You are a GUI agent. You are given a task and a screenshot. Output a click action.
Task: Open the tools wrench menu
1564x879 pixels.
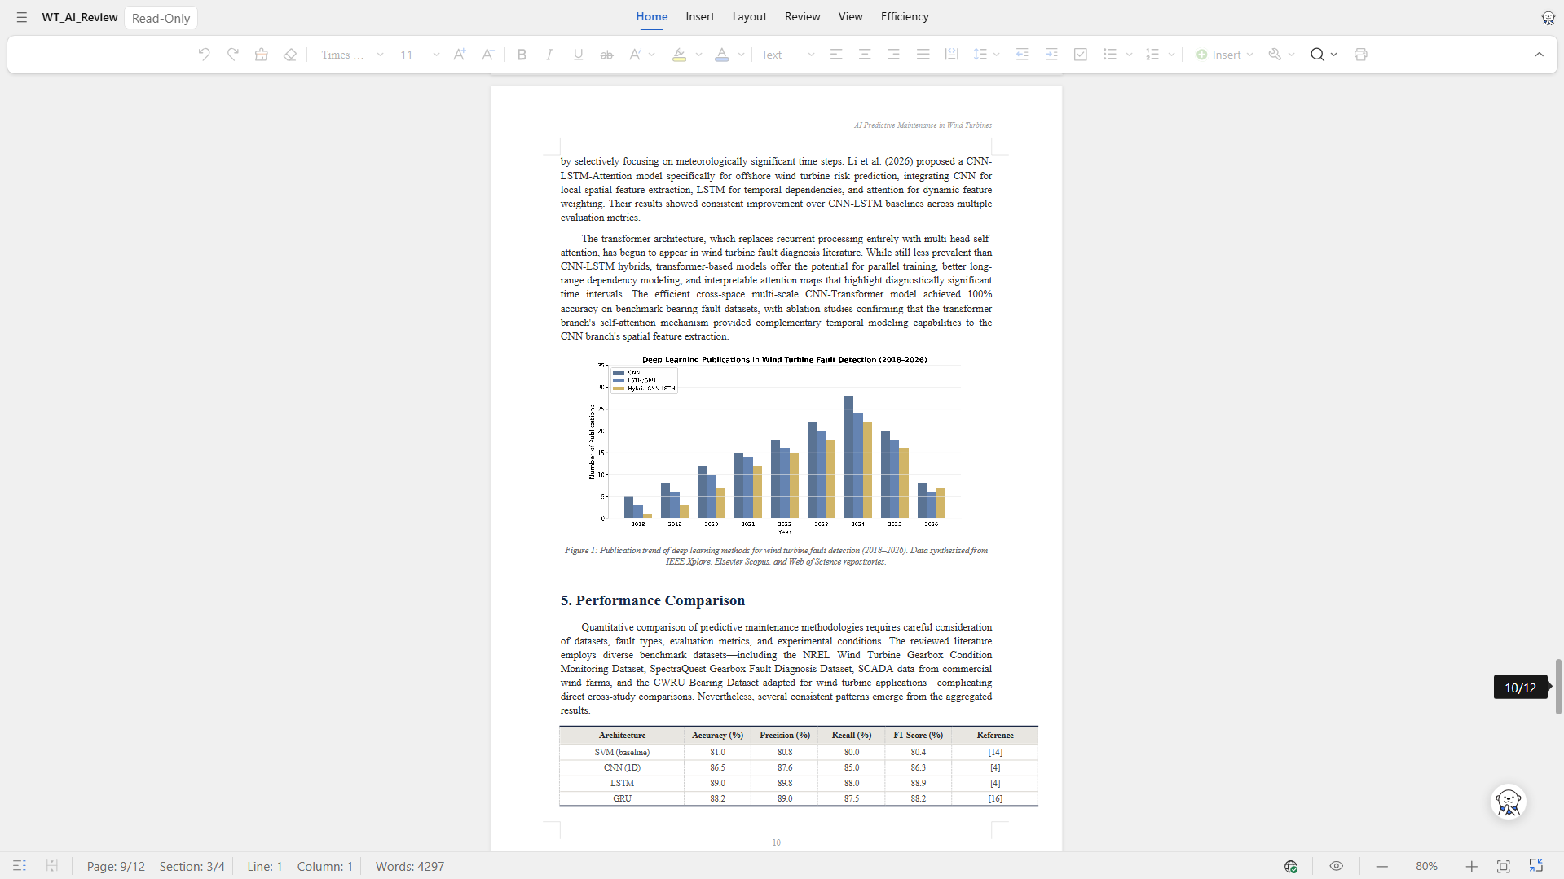pyautogui.click(x=1275, y=55)
